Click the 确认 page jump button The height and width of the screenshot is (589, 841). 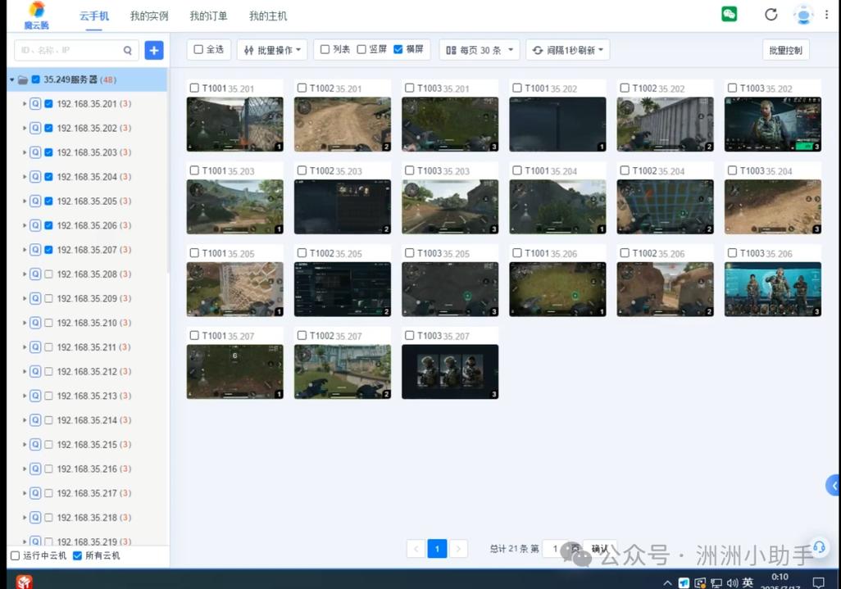600,549
